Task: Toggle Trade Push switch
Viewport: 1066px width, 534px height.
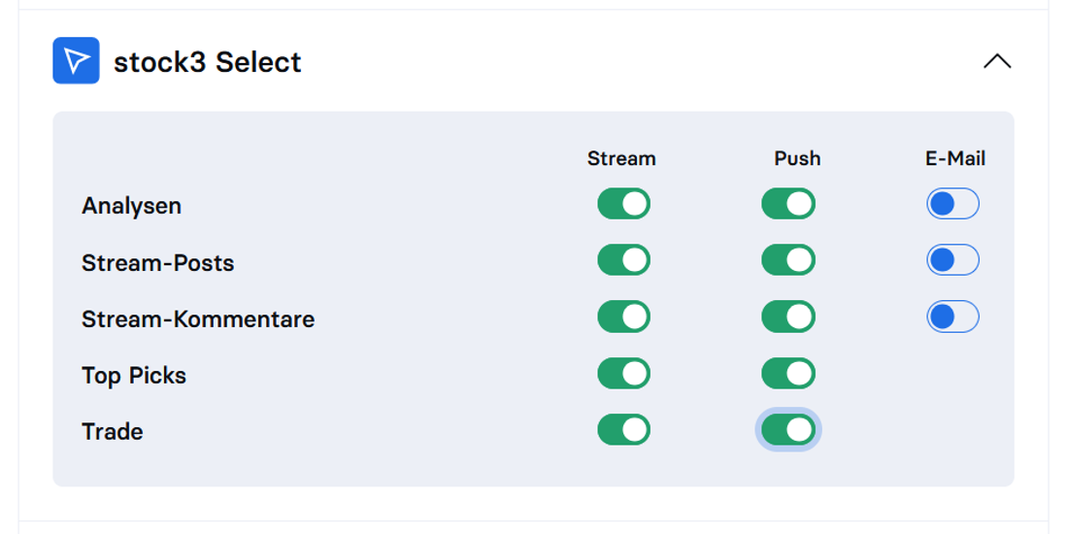Action: tap(788, 430)
